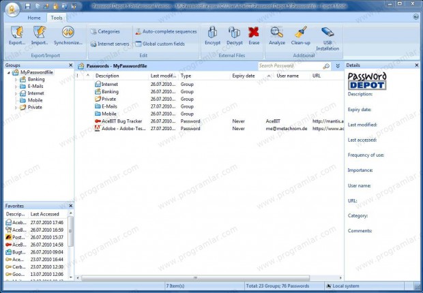Open Global custom fields

point(160,44)
